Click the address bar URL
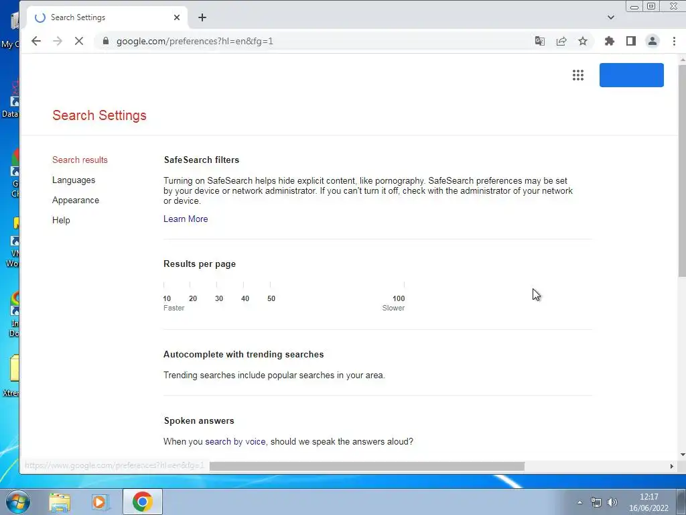 [x=195, y=41]
